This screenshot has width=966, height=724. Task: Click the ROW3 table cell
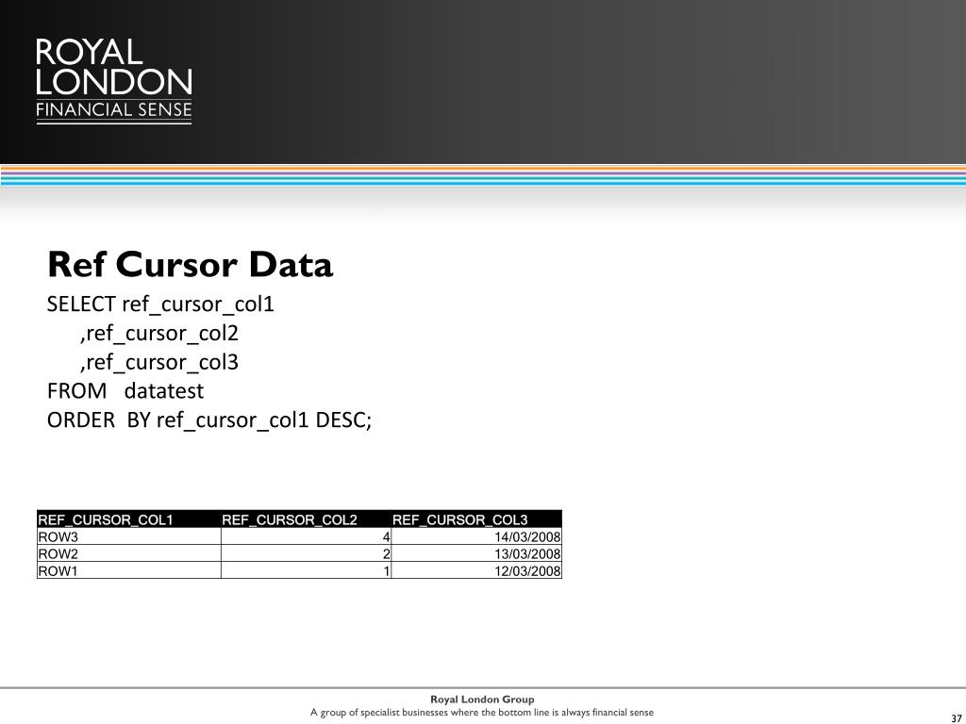coord(128,536)
